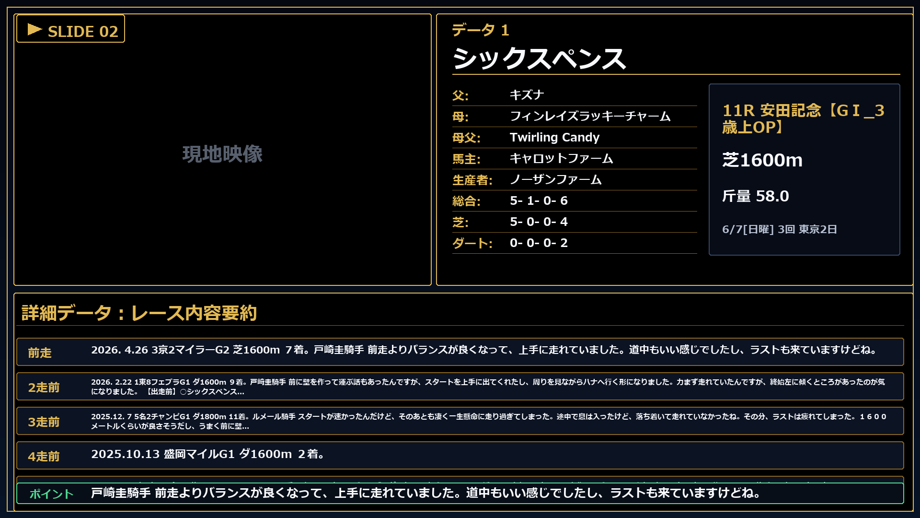Click the ポイント comment by 戸崎圭騎手
The height and width of the screenshot is (518, 920).
tap(426, 493)
